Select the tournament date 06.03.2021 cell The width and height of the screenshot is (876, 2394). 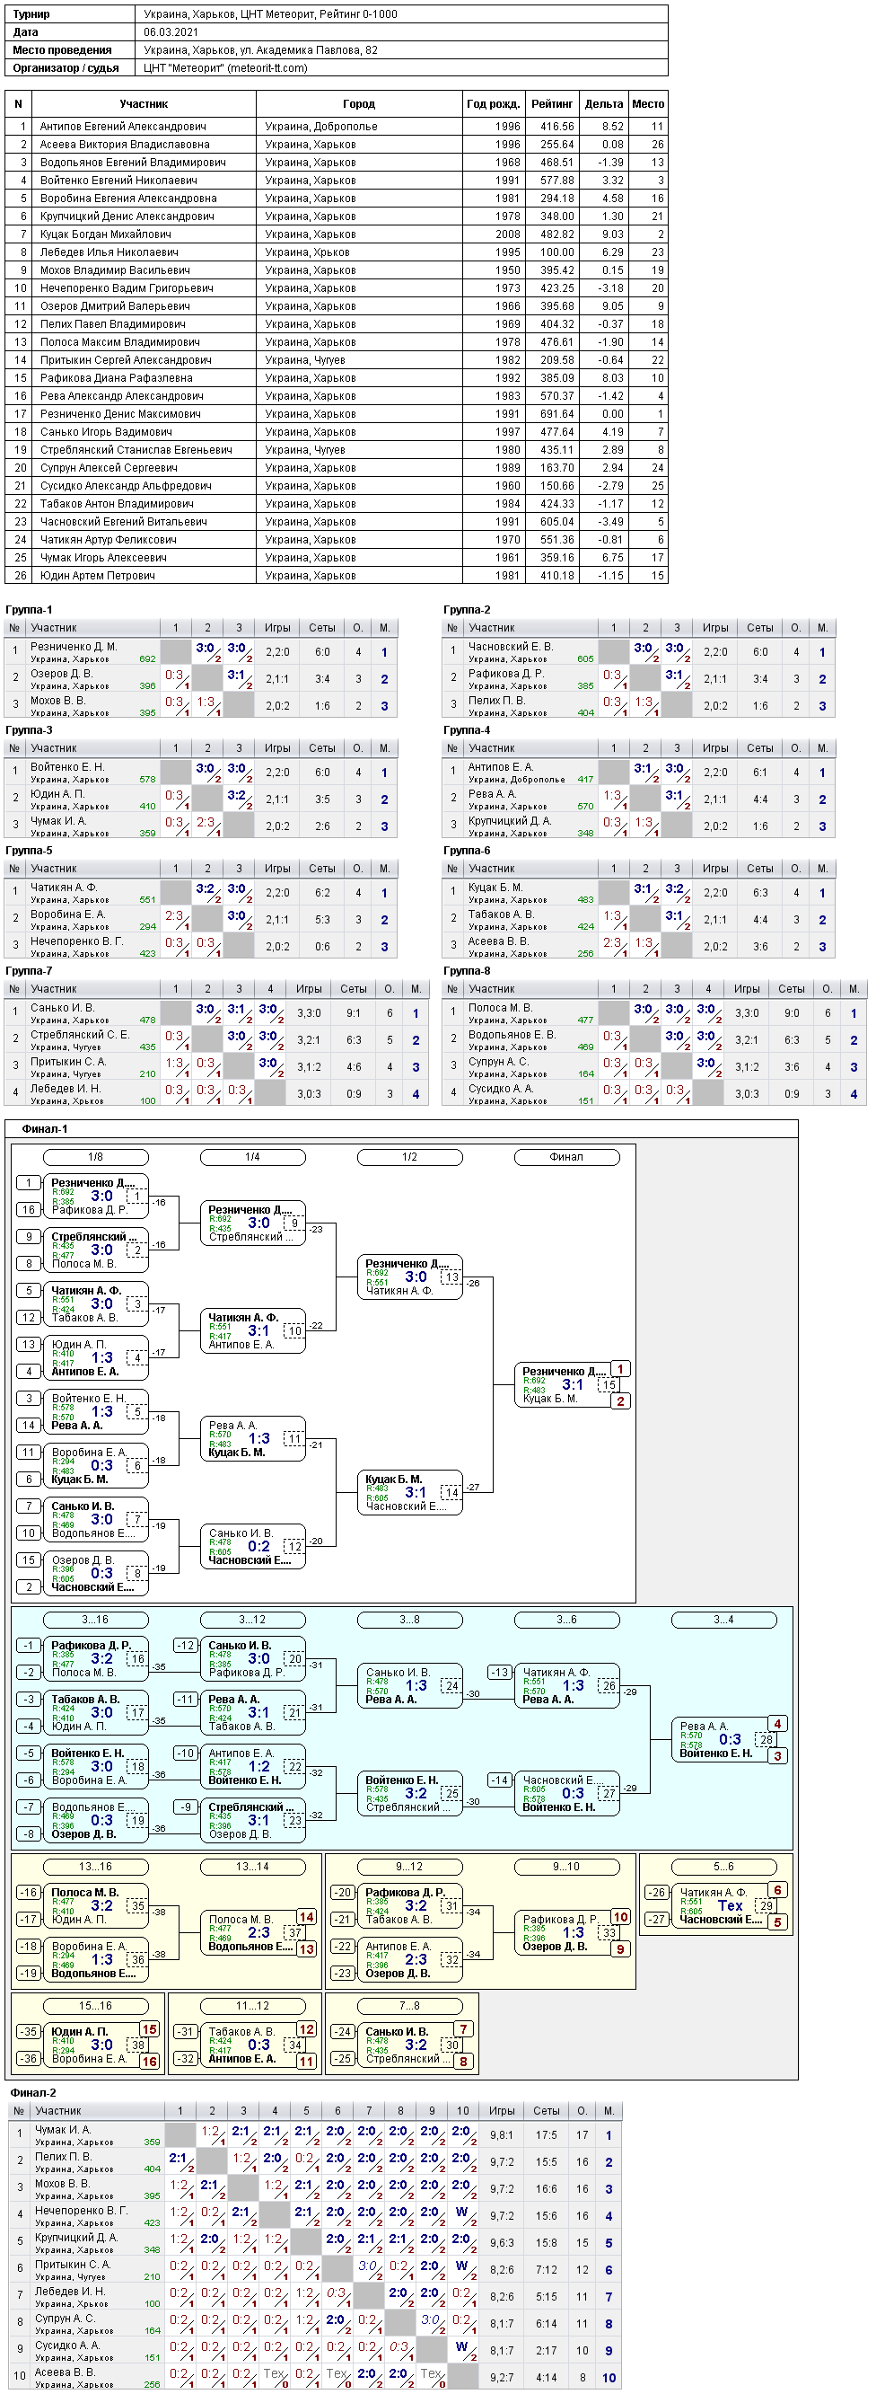pos(403,31)
